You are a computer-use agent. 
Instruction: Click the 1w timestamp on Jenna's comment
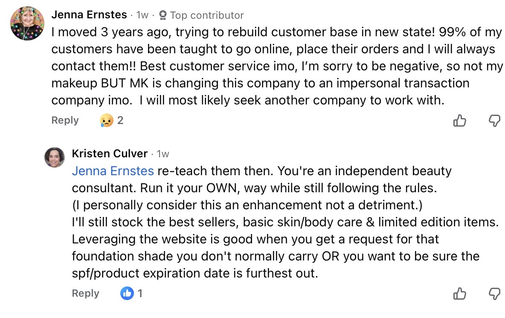coord(142,15)
